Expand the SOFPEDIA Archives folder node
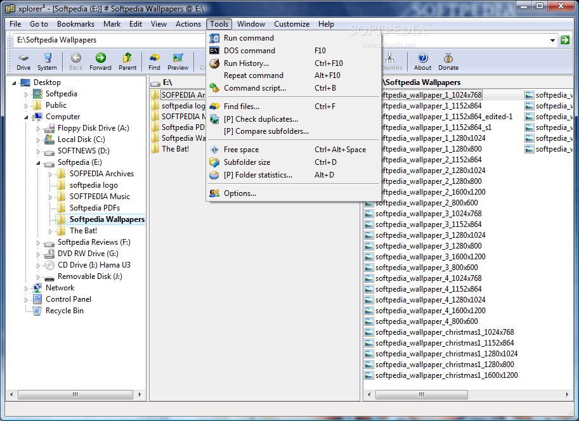This screenshot has height=421, width=579. pos(50,174)
